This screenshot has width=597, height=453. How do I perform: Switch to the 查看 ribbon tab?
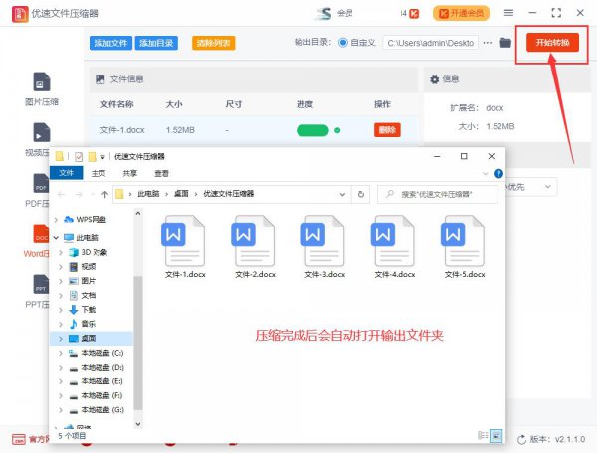tap(161, 173)
